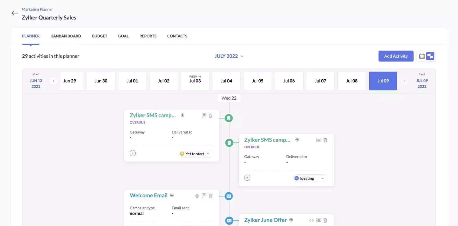
Task: Select radio marker beside Welcome Email title
Action: (172, 195)
